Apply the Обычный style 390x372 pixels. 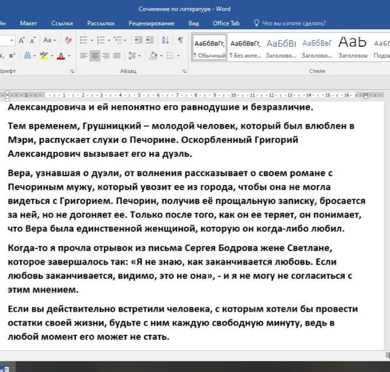[x=209, y=47]
